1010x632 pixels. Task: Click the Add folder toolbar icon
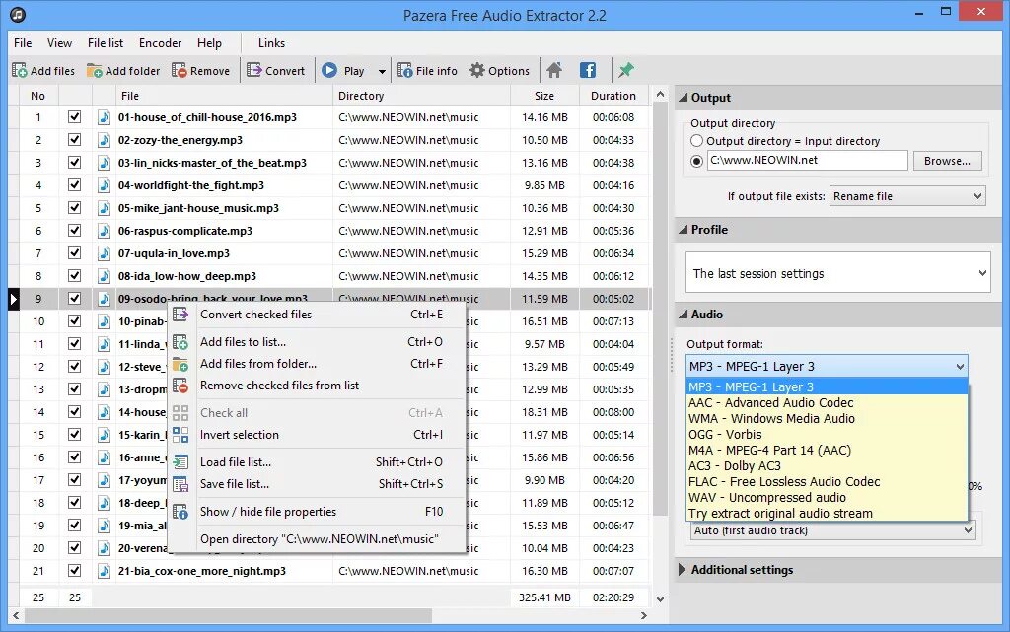point(95,70)
